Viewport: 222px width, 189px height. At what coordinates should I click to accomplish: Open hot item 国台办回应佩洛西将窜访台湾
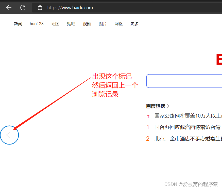click(187, 127)
